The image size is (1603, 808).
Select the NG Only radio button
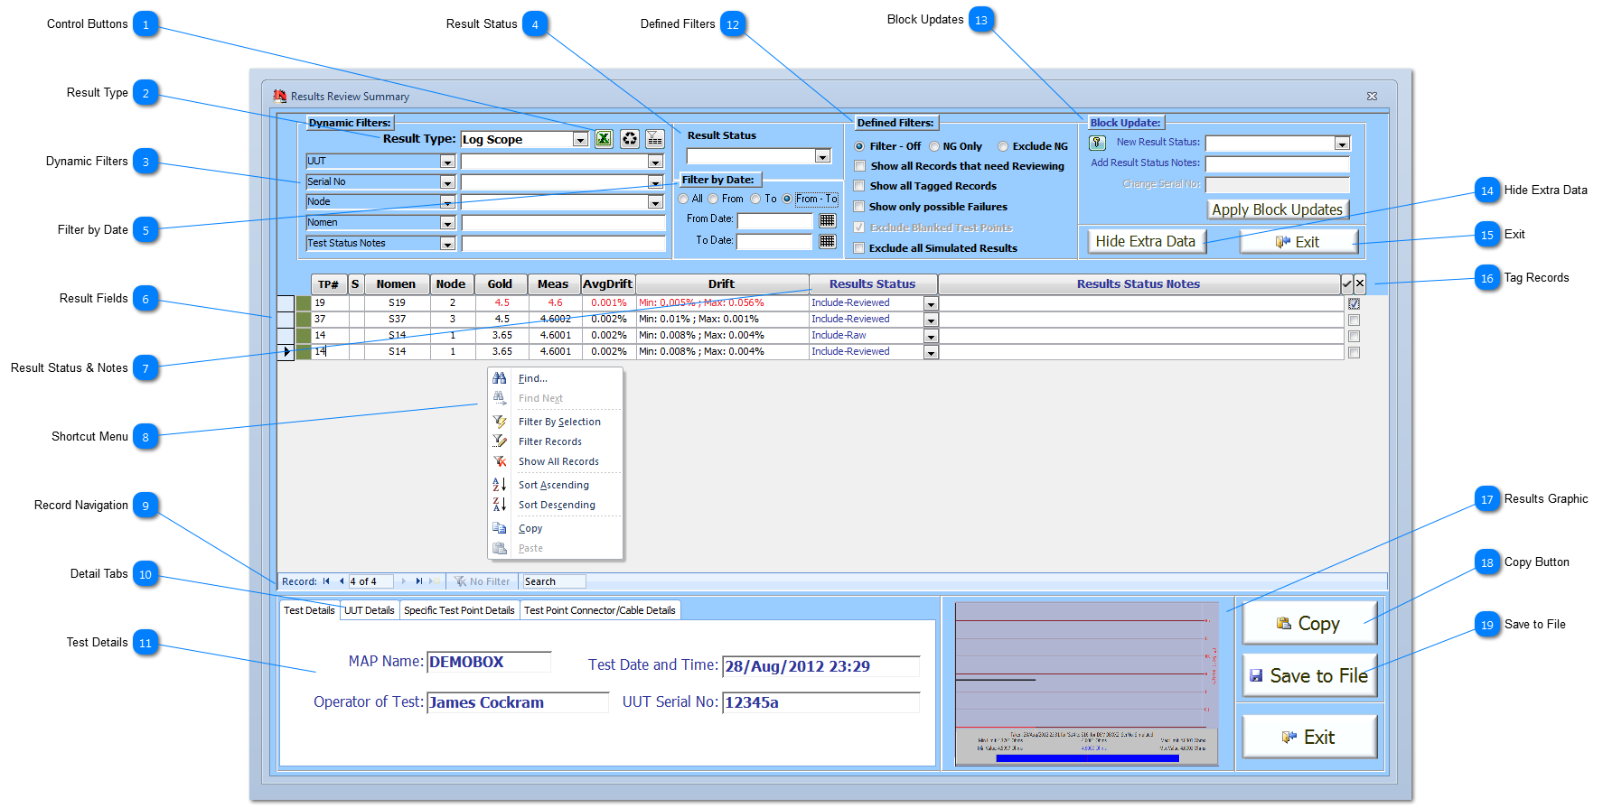click(x=934, y=146)
